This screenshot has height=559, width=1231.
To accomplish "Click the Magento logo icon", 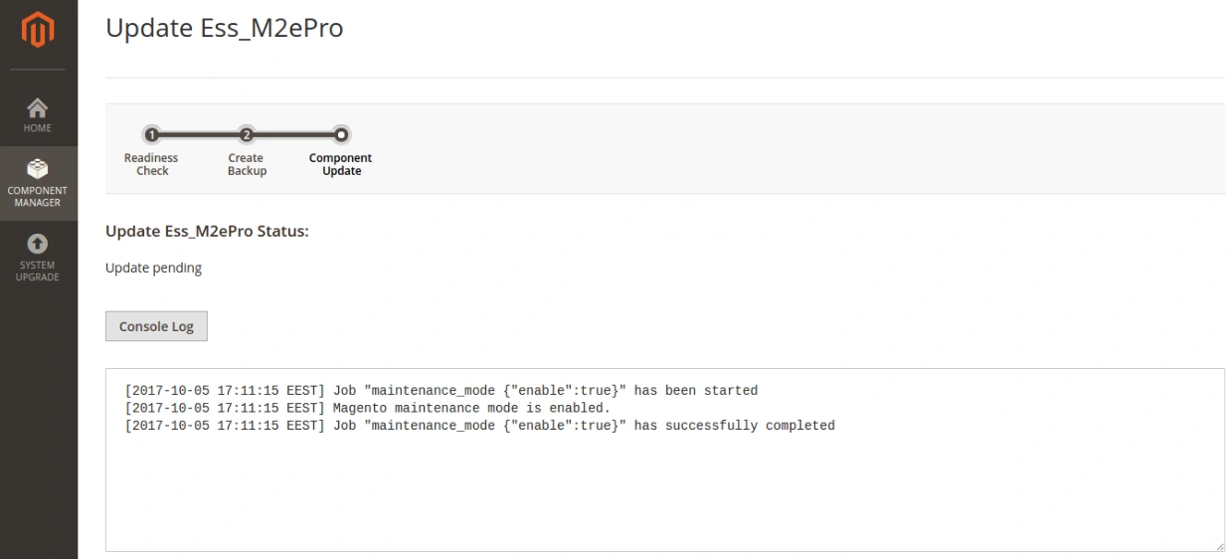I will [x=38, y=32].
